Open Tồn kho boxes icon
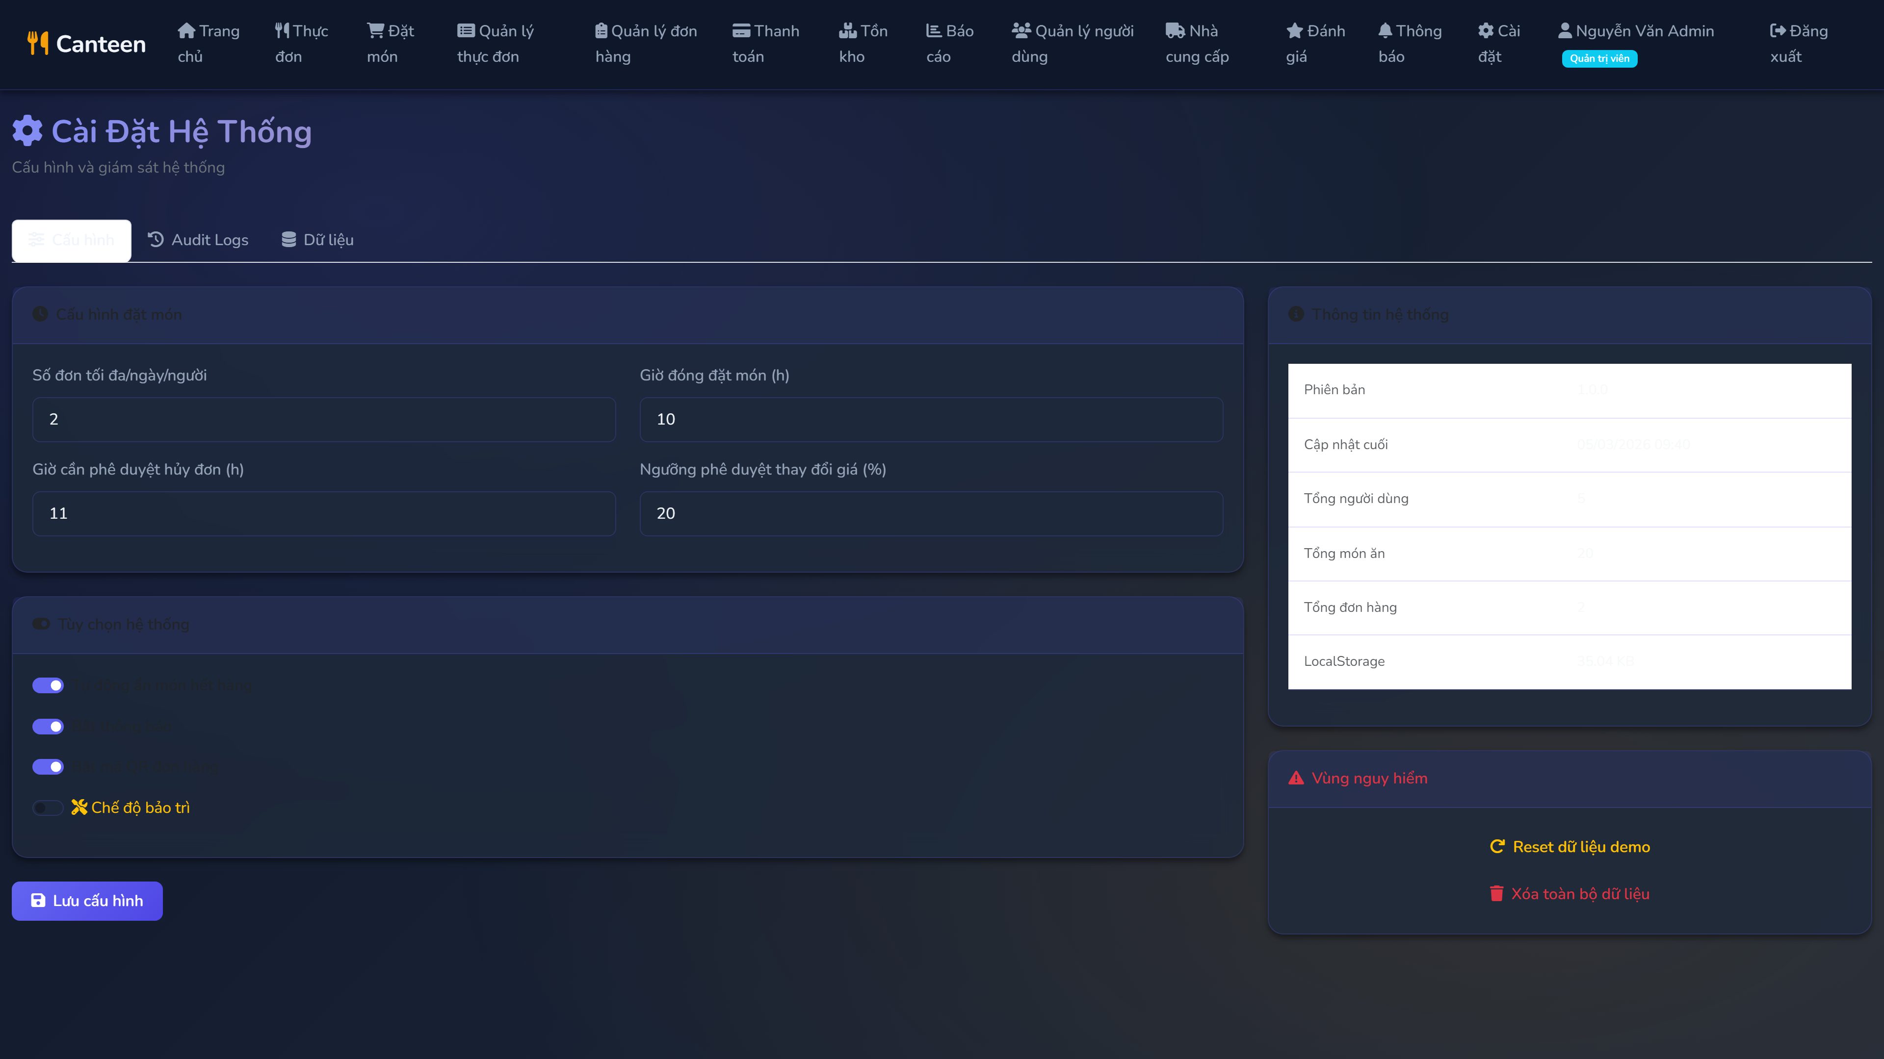The image size is (1884, 1059). pos(848,31)
